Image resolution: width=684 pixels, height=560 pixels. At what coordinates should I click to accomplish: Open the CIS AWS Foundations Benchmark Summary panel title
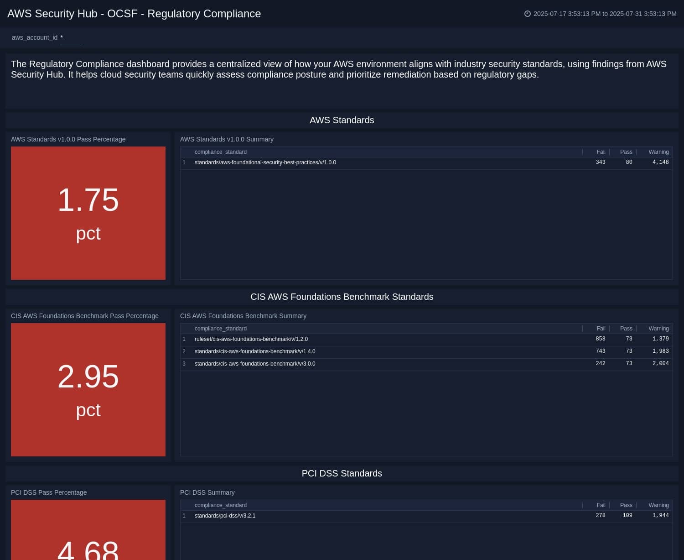point(243,316)
